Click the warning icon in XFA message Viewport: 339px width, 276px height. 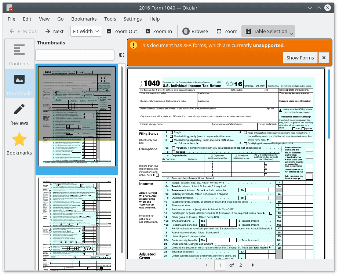pyautogui.click(x=134, y=45)
